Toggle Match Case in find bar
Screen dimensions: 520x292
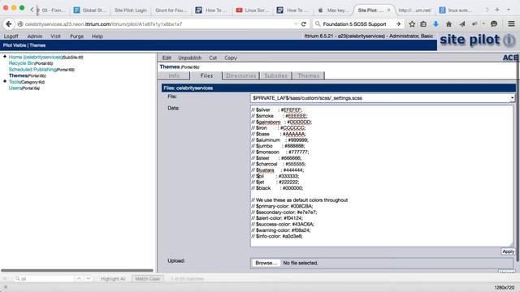tap(147, 279)
